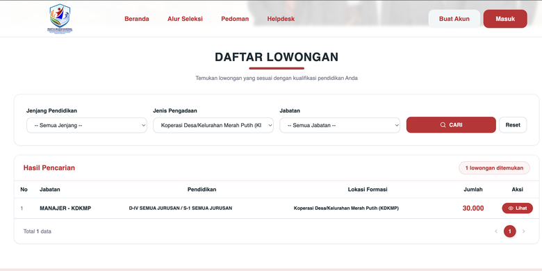Go to the previous results page arrow
This screenshot has height=271, width=542.
point(496,231)
